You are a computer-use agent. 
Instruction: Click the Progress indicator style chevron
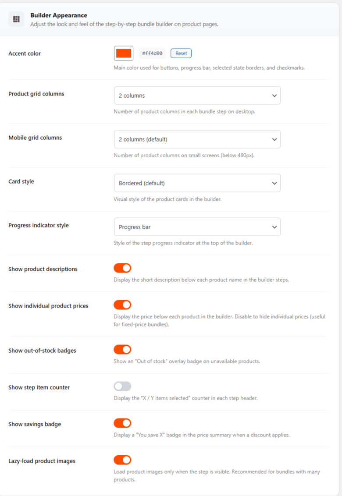pos(274,227)
